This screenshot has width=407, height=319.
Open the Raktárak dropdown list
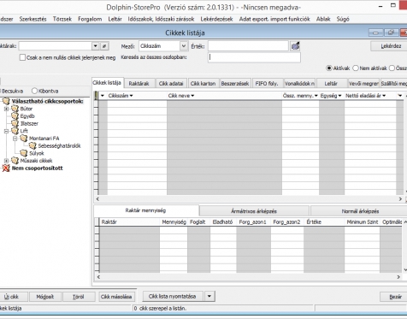tap(96, 46)
